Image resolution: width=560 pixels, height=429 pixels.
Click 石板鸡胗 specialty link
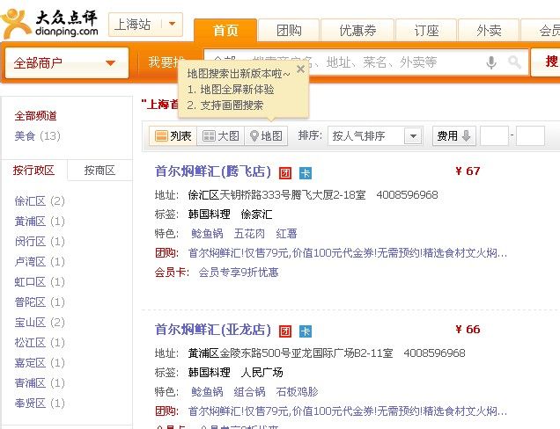pos(297,392)
